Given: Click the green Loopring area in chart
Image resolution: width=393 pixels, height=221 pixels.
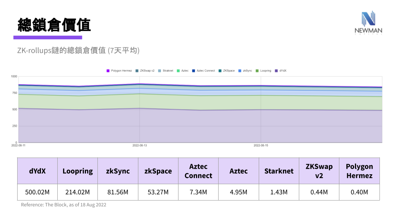Looking at the screenshot, I should 201,103.
